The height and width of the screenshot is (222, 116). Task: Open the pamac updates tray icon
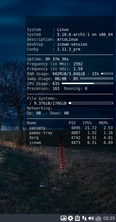click(x=70, y=218)
